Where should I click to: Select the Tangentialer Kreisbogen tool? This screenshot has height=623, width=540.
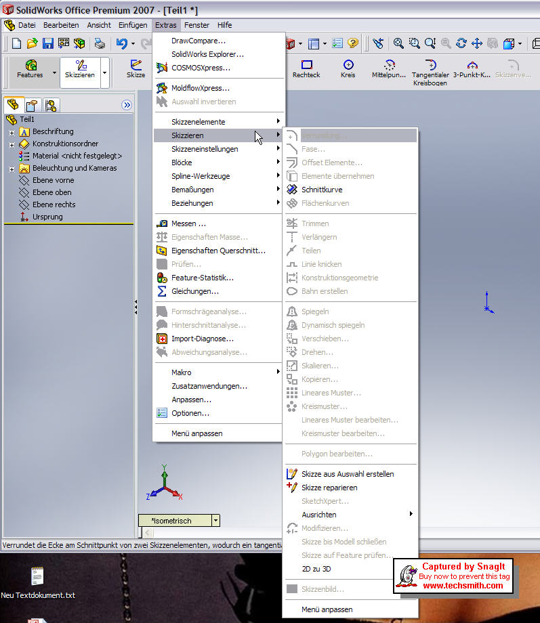pos(430,72)
